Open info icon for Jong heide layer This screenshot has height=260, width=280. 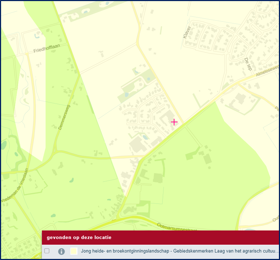[61, 251]
